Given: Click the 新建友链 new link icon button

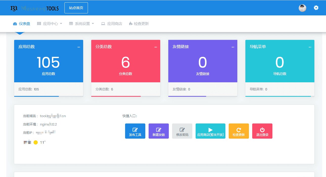Looking at the screenshot, I should coord(158,131).
